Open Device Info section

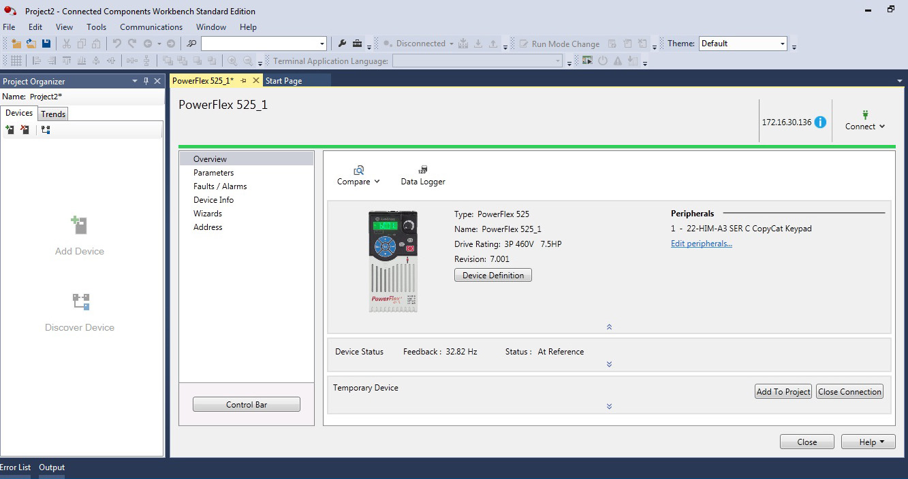click(x=247, y=199)
